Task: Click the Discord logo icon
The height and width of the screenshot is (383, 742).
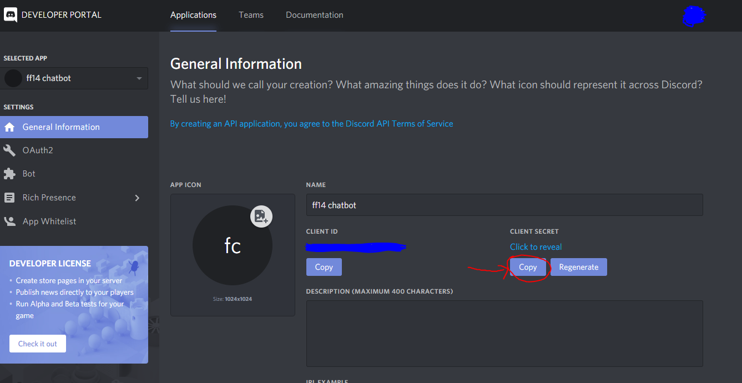Action: pos(11,15)
